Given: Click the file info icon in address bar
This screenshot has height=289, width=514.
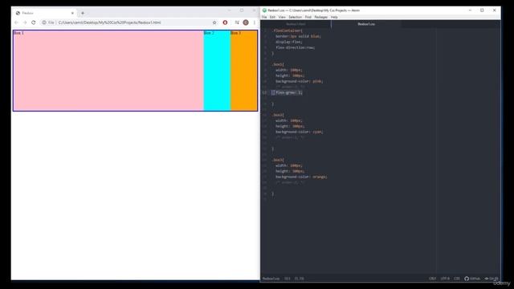Looking at the screenshot, I should click(44, 22).
